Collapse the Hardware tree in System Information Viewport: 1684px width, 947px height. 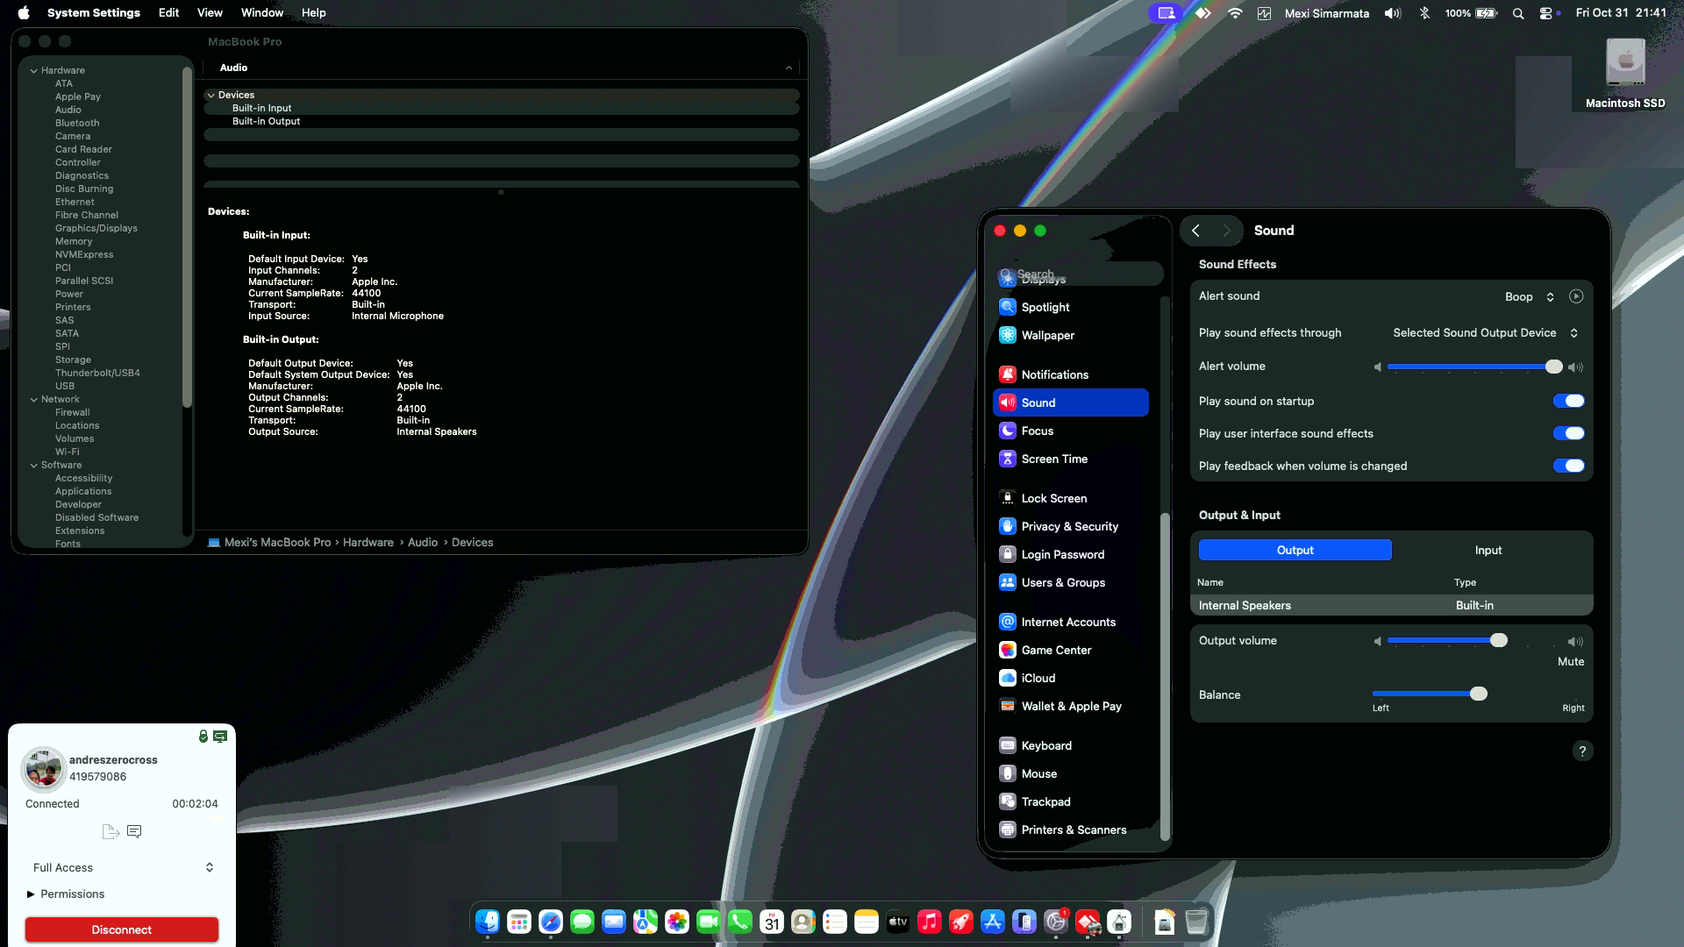pyautogui.click(x=33, y=70)
